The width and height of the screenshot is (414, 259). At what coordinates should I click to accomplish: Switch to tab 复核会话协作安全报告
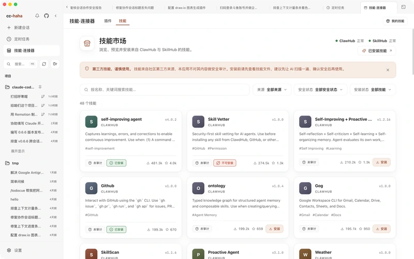click(x=86, y=8)
